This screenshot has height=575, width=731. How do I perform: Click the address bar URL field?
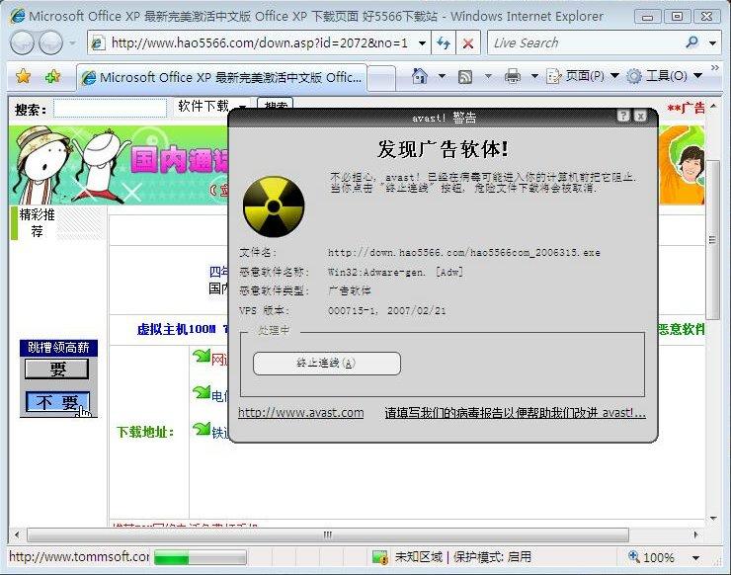[258, 43]
